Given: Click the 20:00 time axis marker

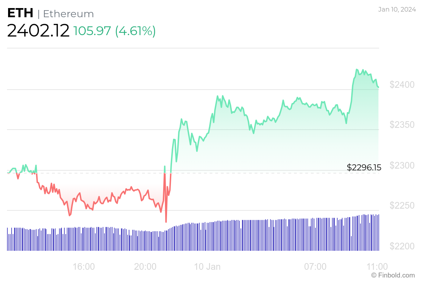Looking at the screenshot, I should [145, 267].
